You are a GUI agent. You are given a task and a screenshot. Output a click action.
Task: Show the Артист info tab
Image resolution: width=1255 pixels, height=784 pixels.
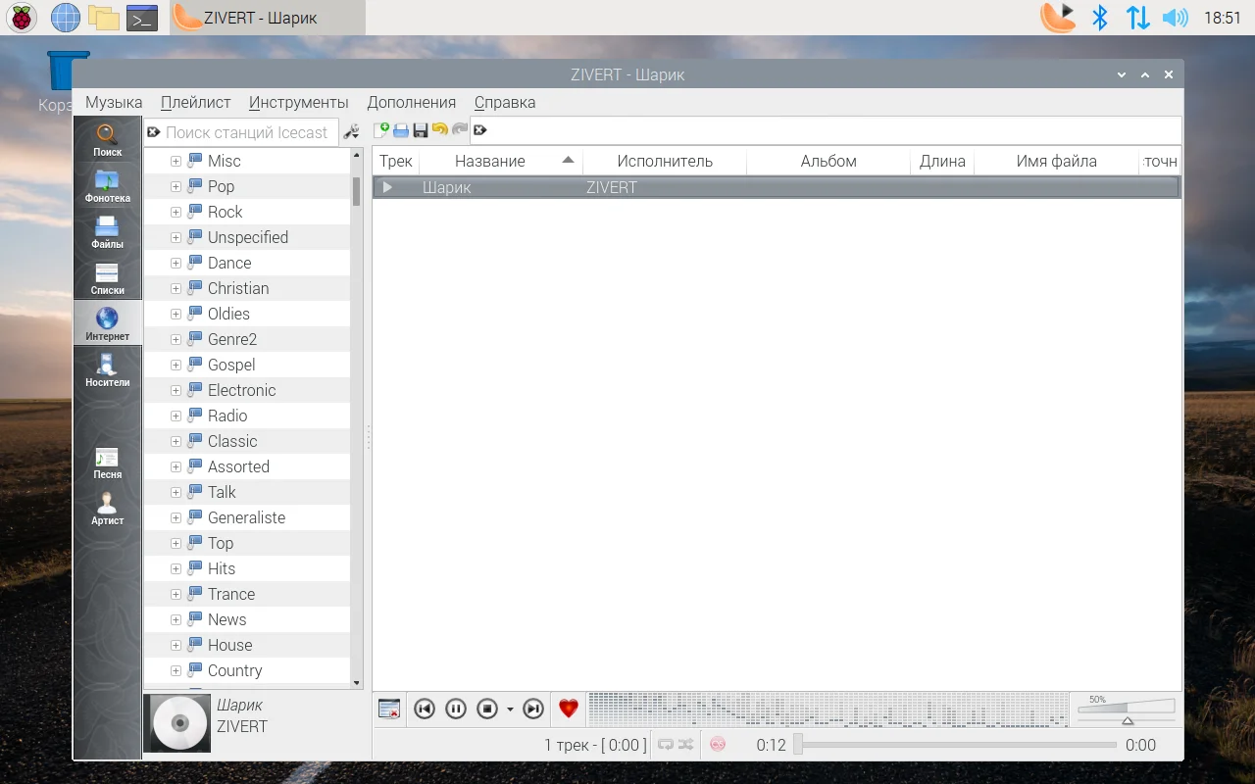(x=108, y=509)
